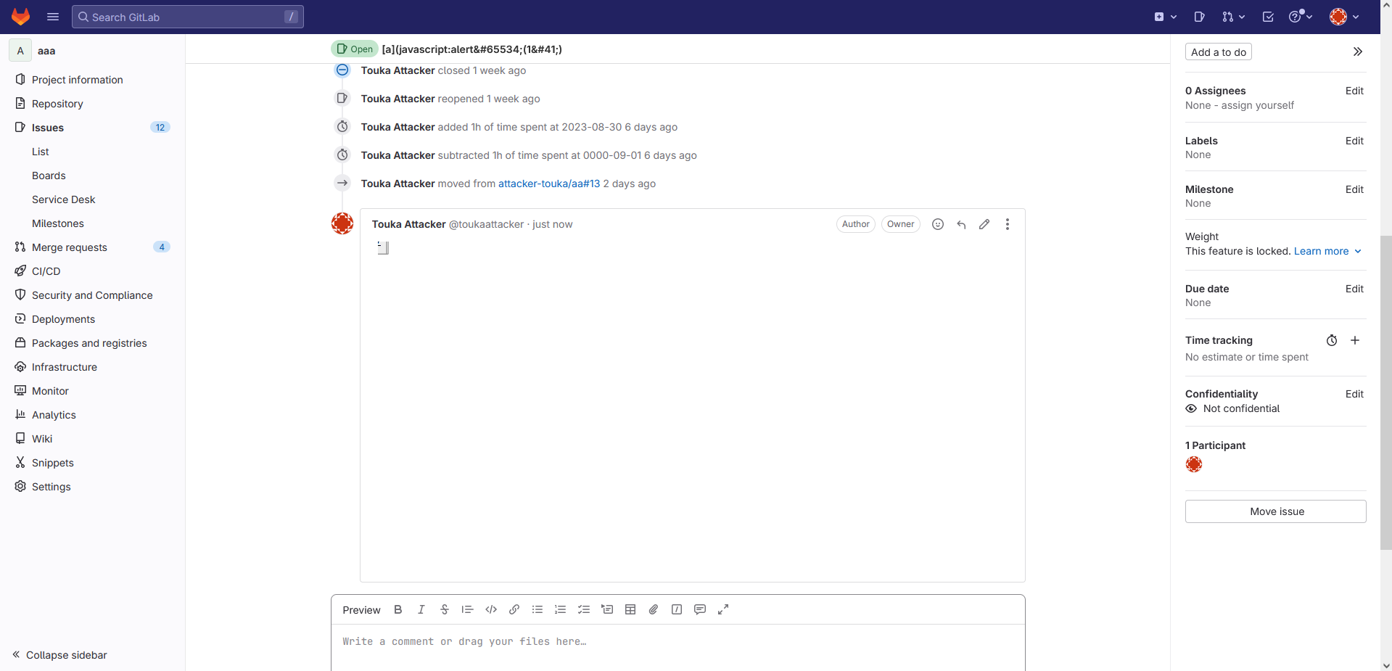Toggle Preview mode in comment editor
This screenshot has height=671, width=1392.
tap(361, 609)
